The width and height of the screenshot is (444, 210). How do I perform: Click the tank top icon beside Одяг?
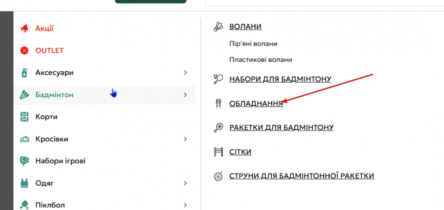coord(24,183)
